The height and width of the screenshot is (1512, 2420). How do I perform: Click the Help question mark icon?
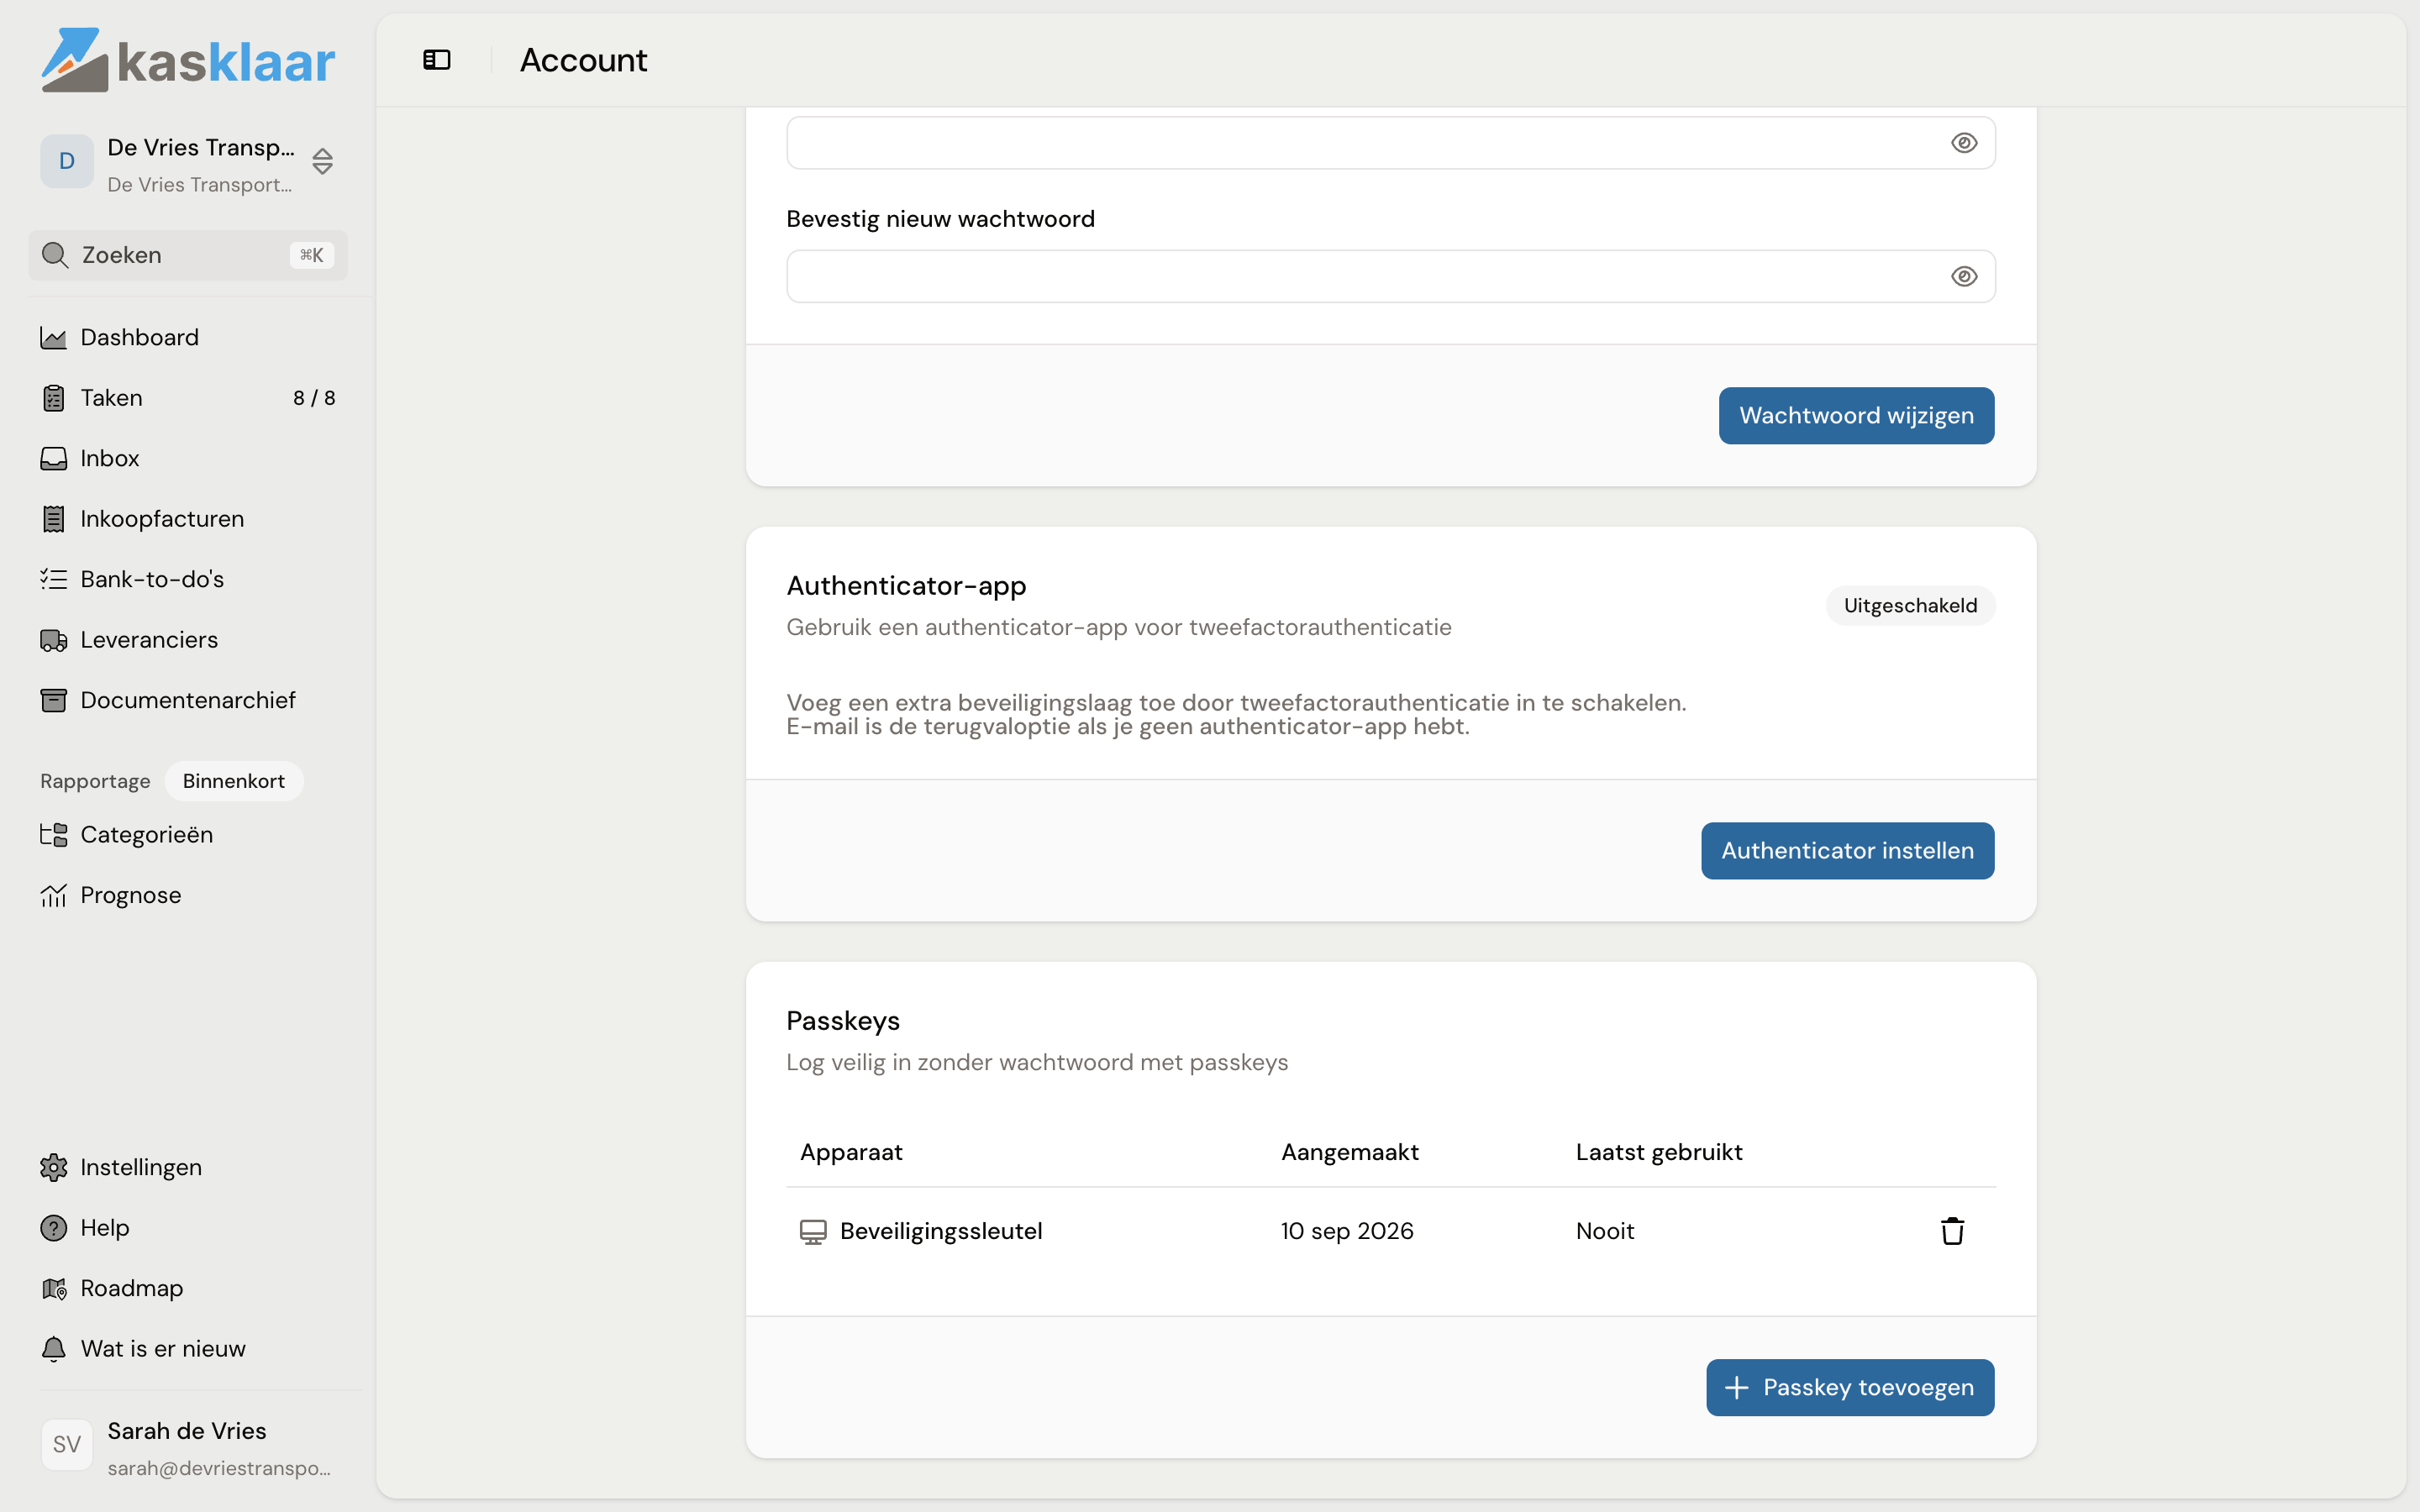pyautogui.click(x=54, y=1228)
